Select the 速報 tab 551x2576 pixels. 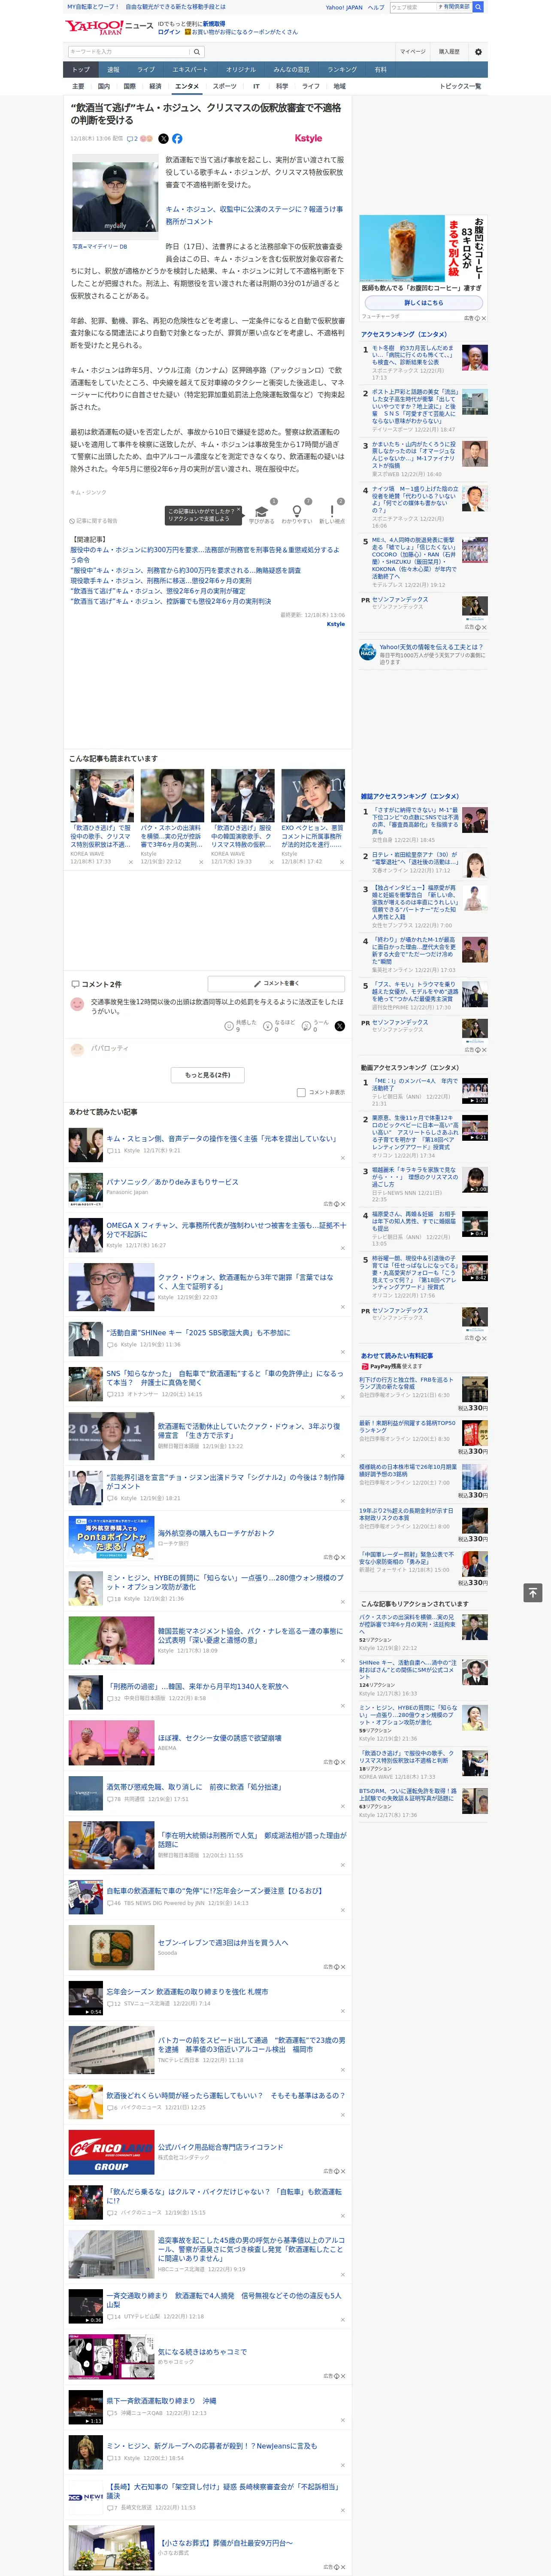(113, 69)
